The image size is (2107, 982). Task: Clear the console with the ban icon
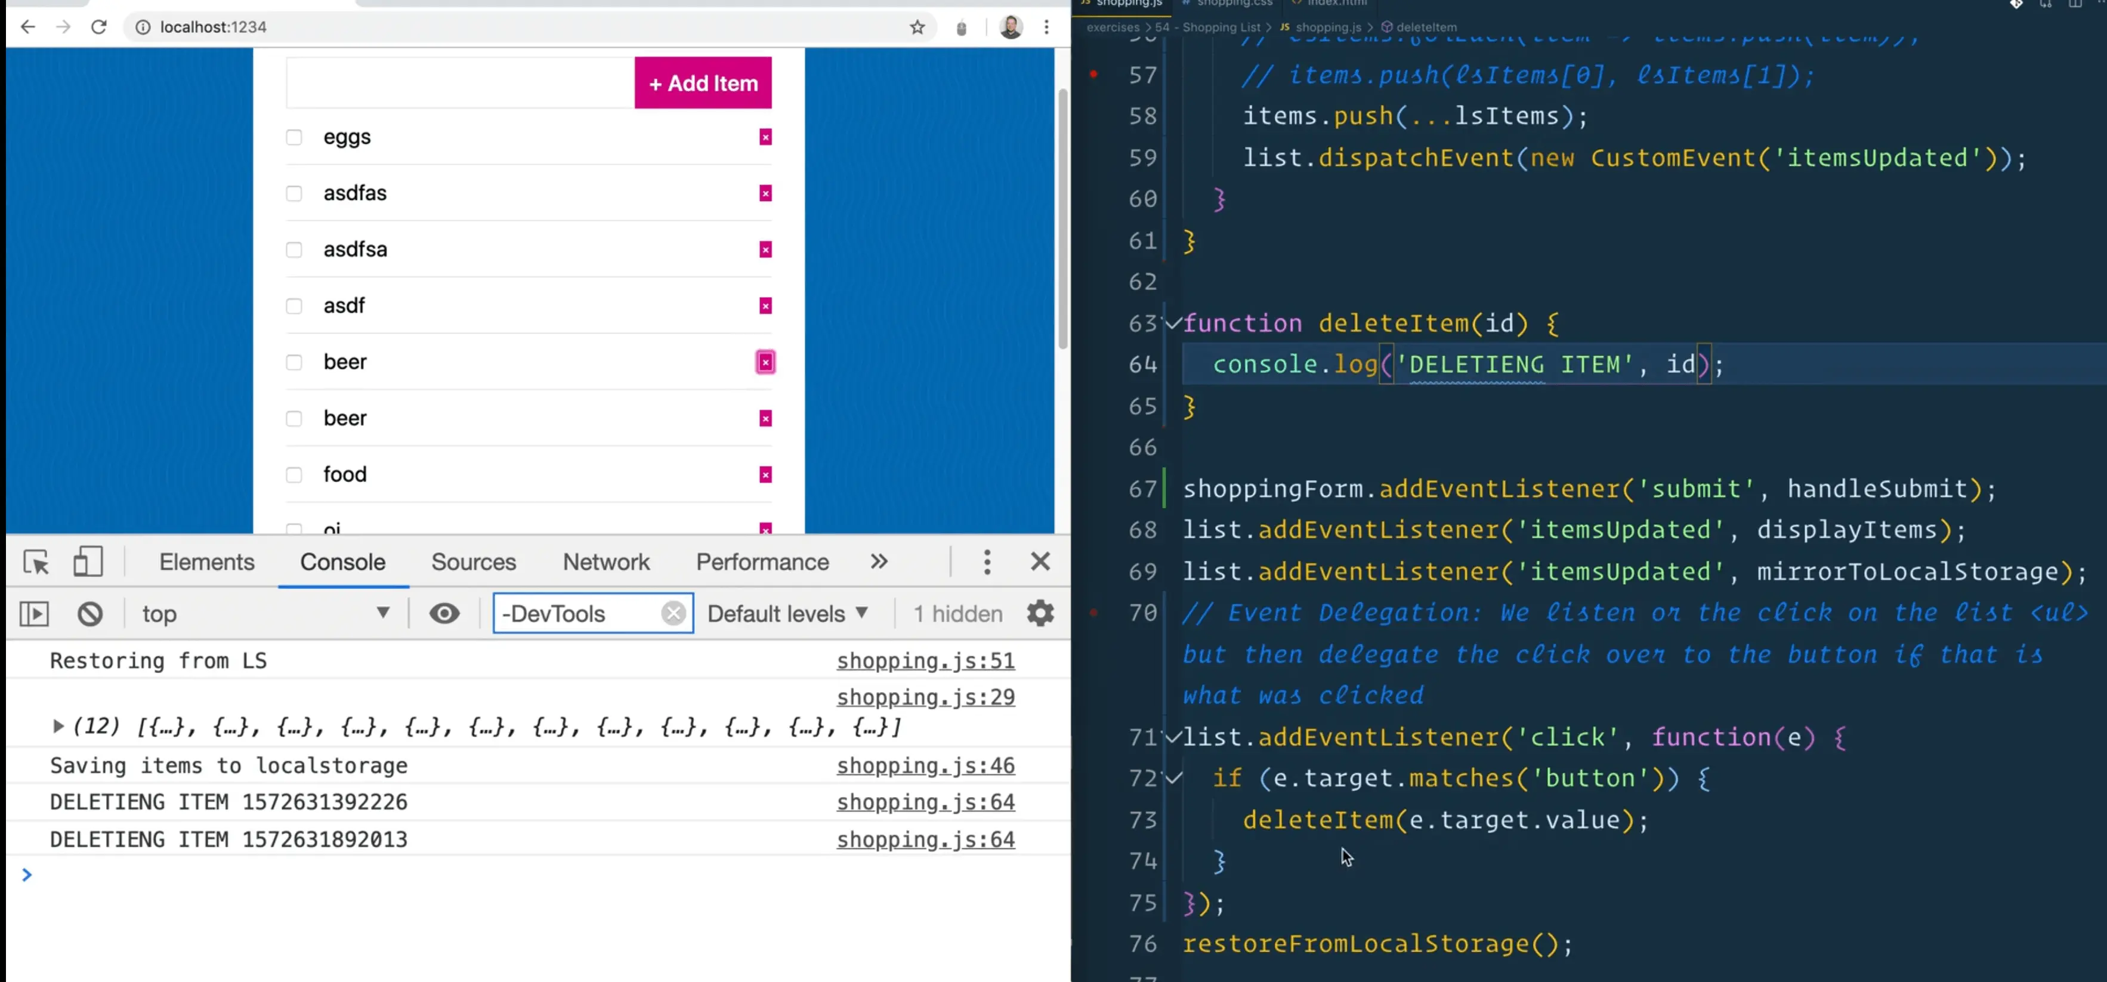pyautogui.click(x=90, y=614)
